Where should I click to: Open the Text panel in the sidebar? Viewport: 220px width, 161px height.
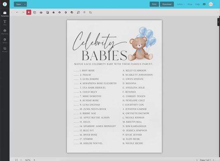5,23
